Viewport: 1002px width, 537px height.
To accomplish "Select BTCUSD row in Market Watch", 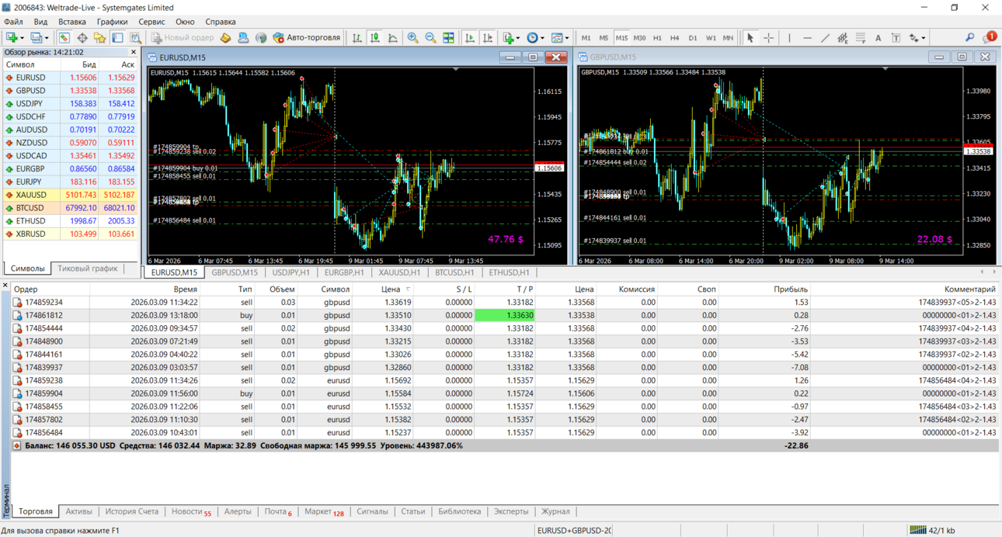I will [x=71, y=208].
